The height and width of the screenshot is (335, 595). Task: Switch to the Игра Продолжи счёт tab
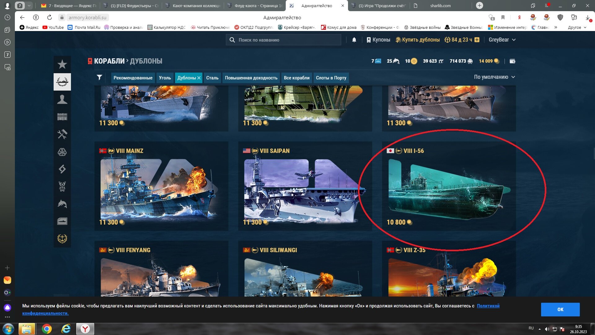[x=379, y=6]
